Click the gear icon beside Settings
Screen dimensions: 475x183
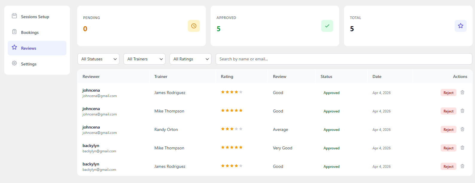click(14, 63)
